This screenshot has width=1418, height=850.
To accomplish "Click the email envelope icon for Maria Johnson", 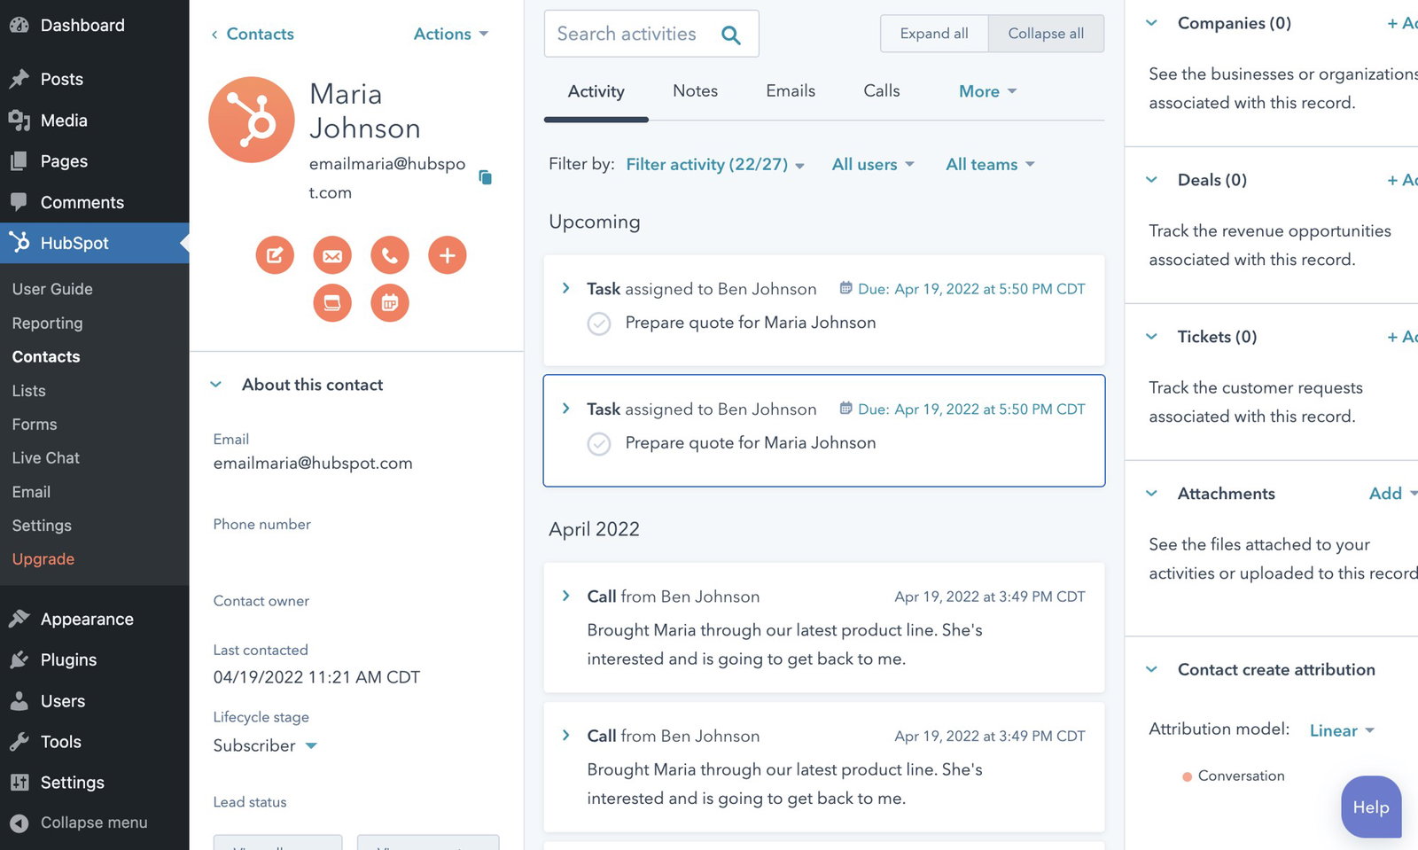I will (x=332, y=254).
